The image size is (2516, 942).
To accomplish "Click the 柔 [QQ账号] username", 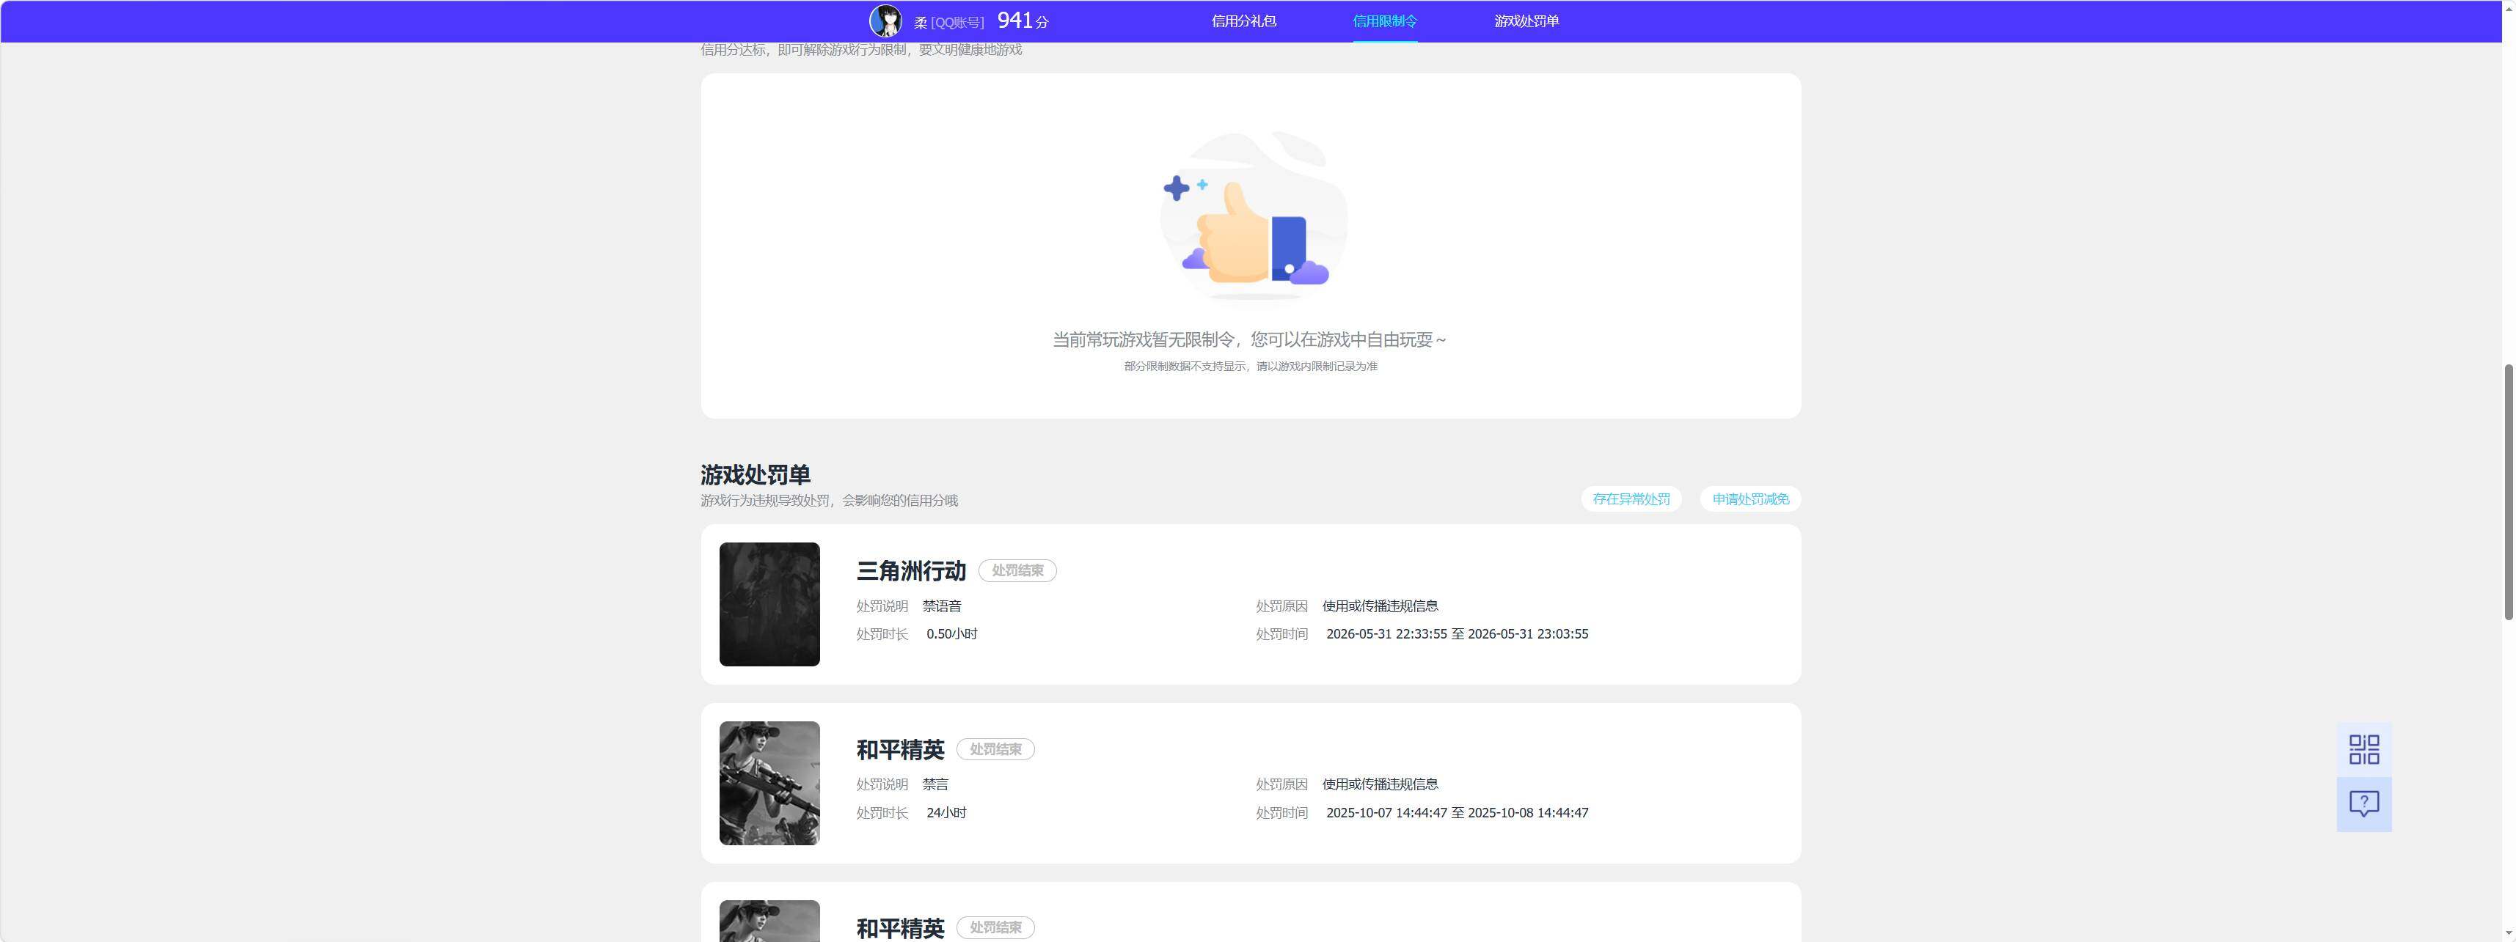I will (x=949, y=23).
